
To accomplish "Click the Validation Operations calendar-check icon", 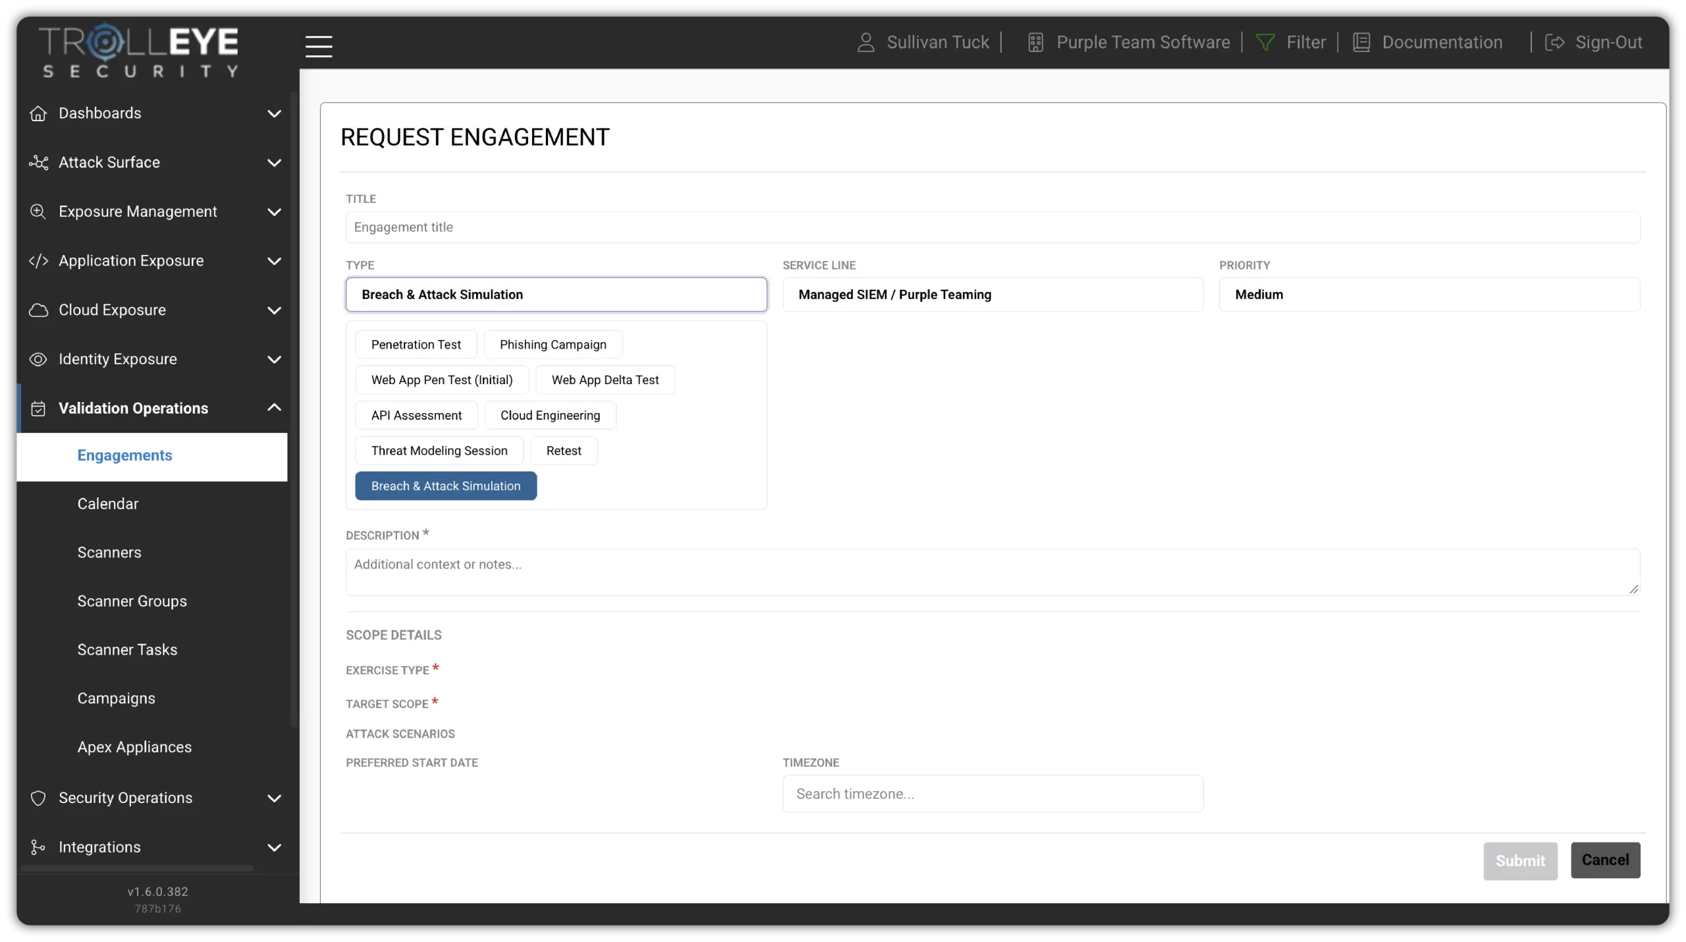I will click(x=38, y=408).
